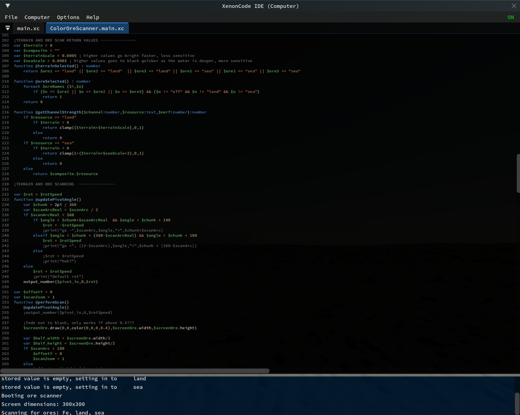Open the Computer menu
The image size is (520, 415).
pyautogui.click(x=37, y=17)
